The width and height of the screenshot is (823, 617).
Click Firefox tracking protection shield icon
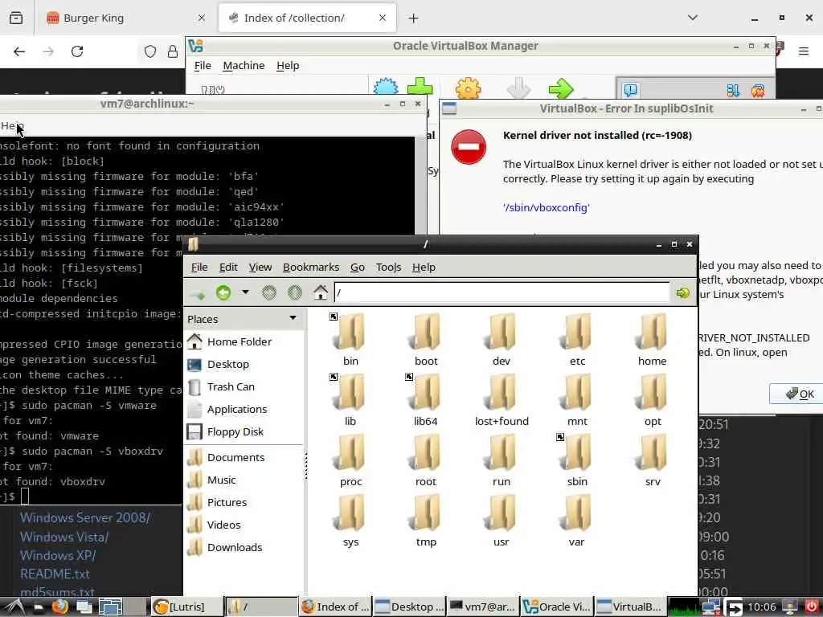point(150,51)
